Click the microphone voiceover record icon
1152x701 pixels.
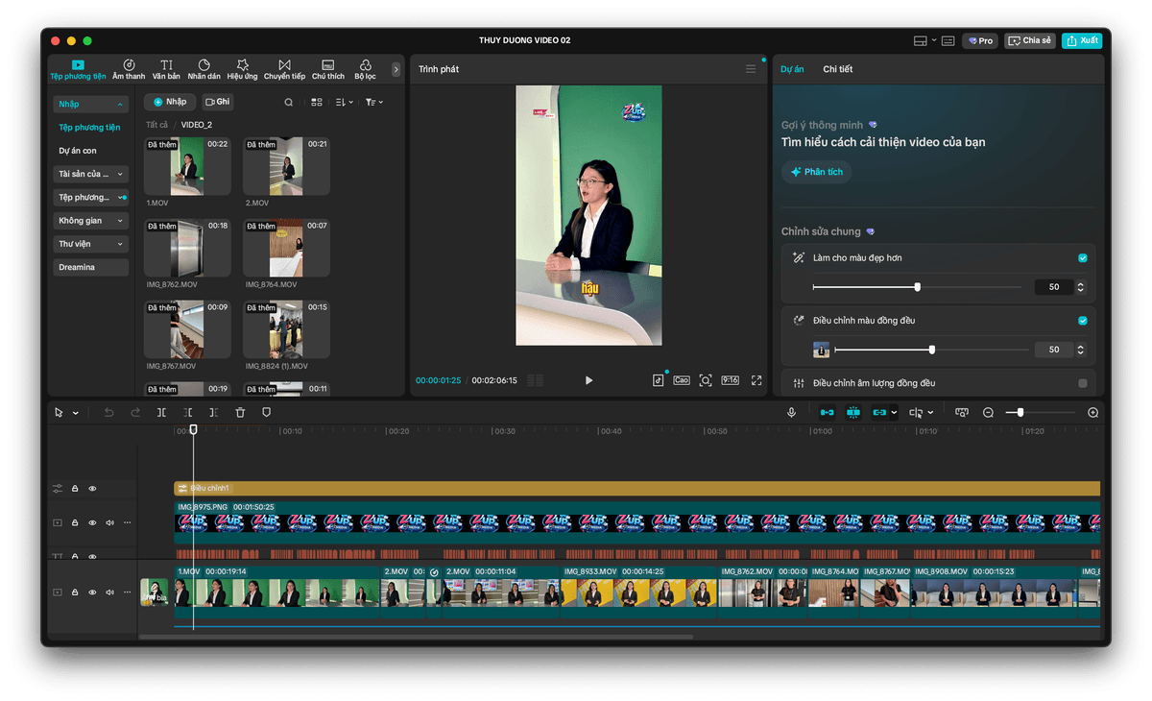tap(791, 412)
